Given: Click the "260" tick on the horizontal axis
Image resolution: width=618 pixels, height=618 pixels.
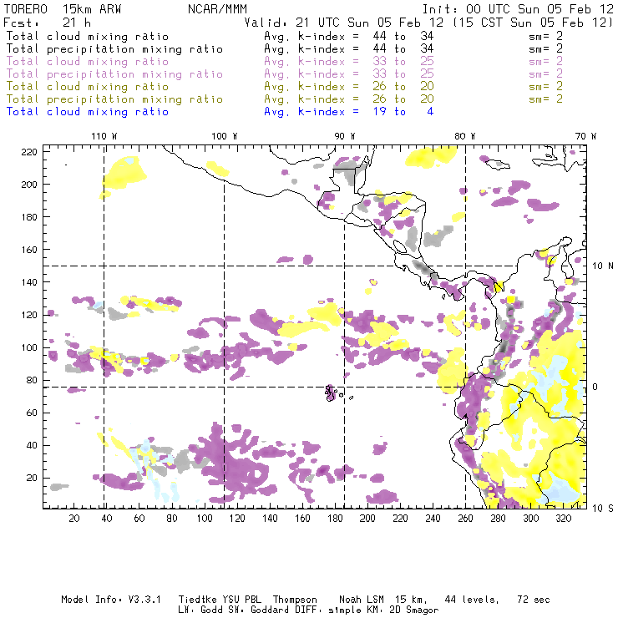Looking at the screenshot, I should [465, 519].
